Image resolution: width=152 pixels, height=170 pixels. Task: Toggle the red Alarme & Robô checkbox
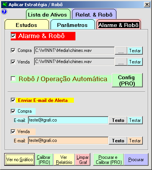(13, 36)
